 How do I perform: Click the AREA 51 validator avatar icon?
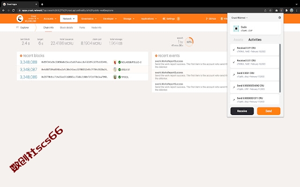pos(115,70)
